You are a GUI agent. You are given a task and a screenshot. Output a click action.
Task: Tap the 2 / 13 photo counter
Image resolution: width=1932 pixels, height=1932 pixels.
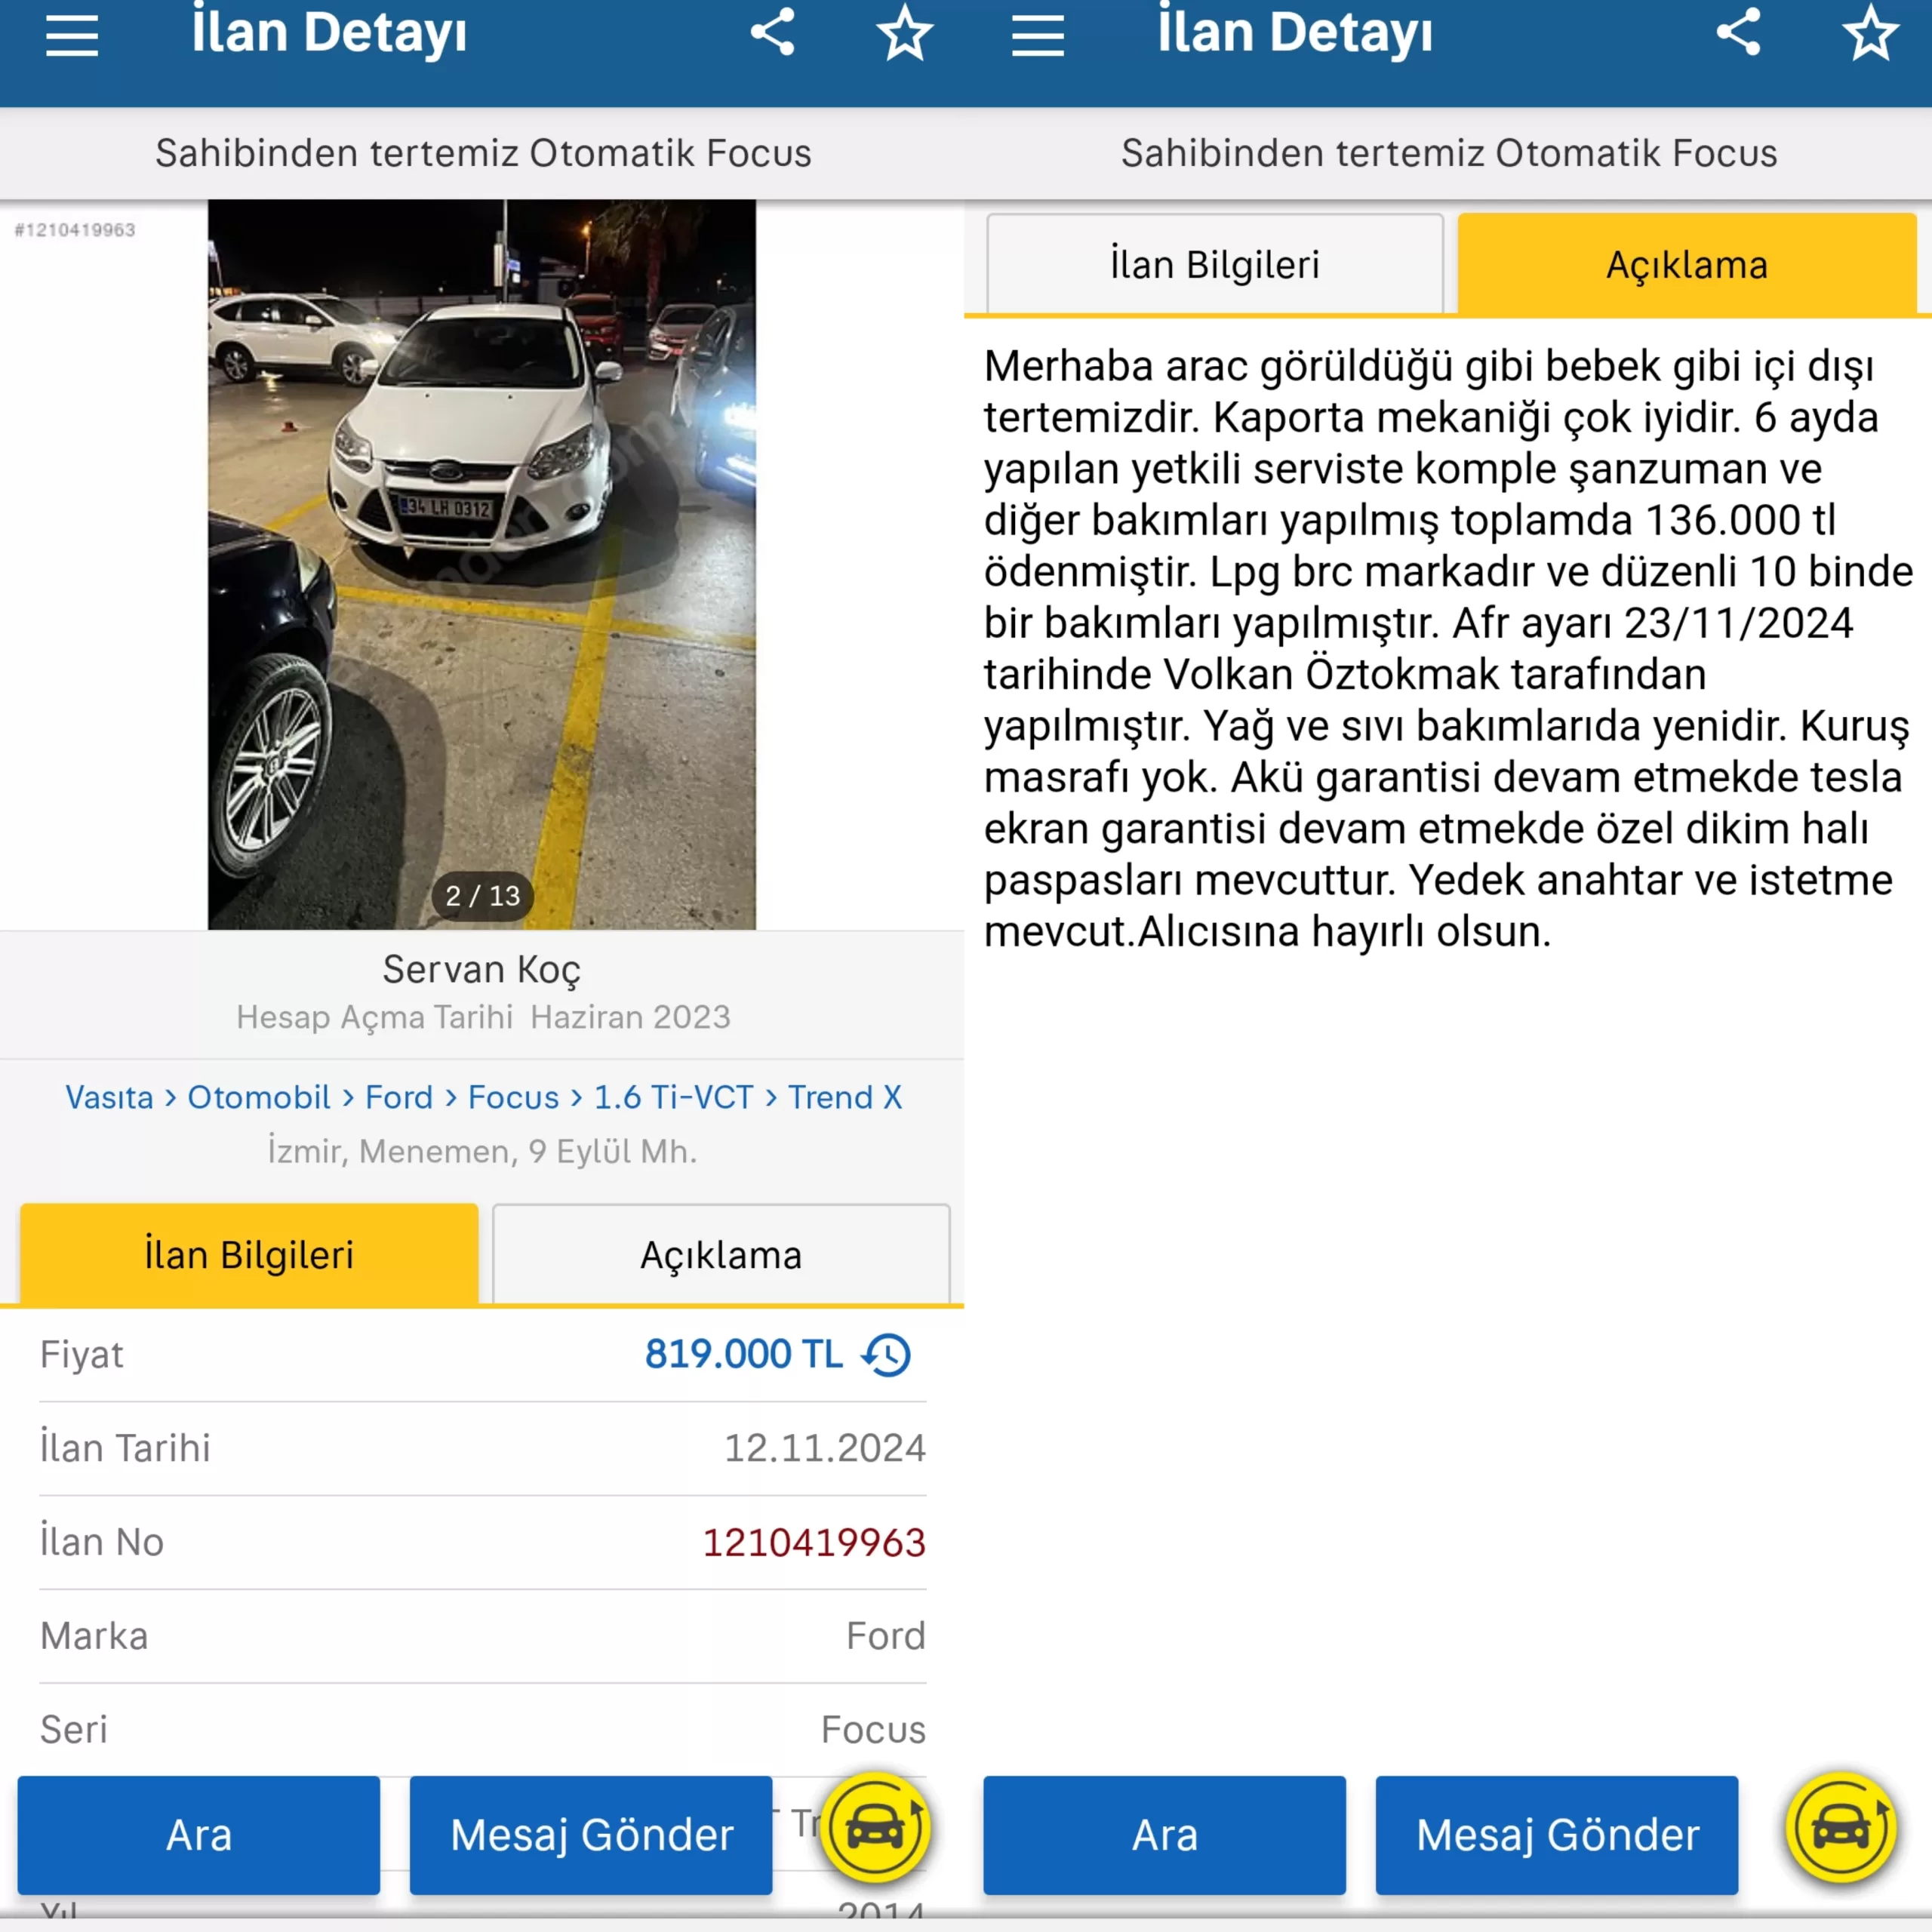tap(483, 895)
